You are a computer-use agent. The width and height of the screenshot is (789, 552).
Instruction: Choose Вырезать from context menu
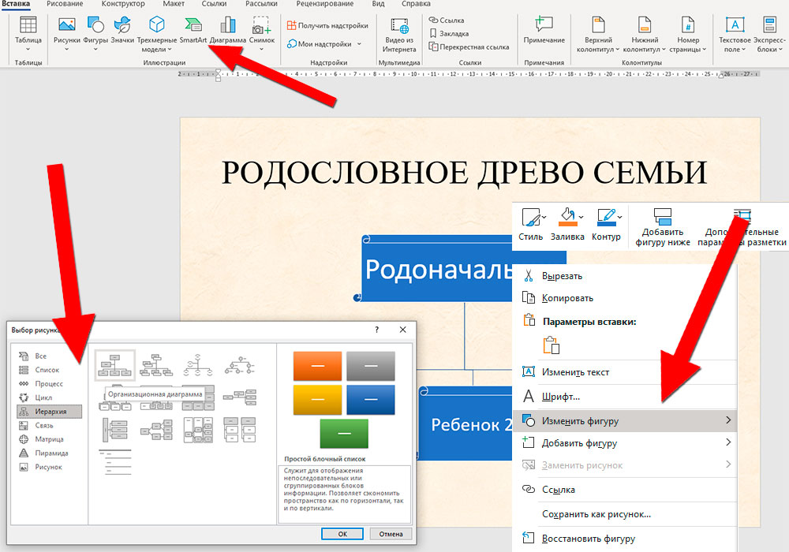tap(562, 276)
